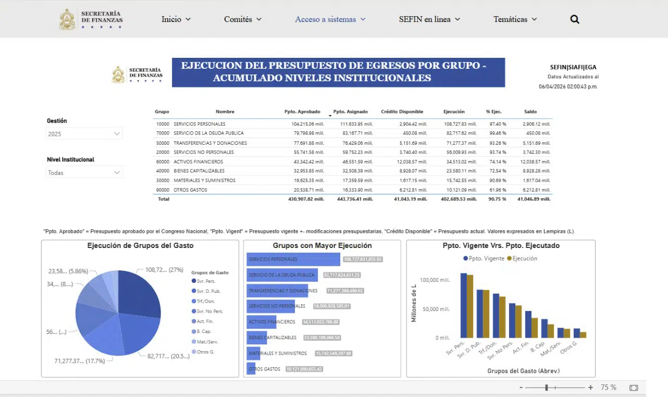Open the Gestión year dropdown
This screenshot has height=397, width=668.
pyautogui.click(x=84, y=134)
